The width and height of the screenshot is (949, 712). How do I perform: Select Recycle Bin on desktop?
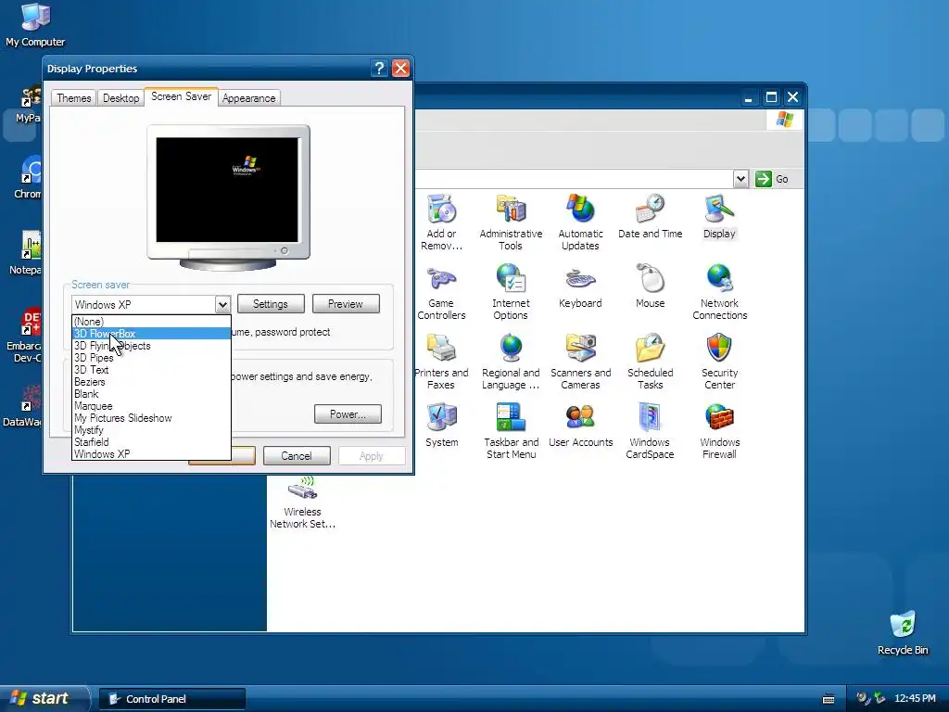[x=903, y=633]
